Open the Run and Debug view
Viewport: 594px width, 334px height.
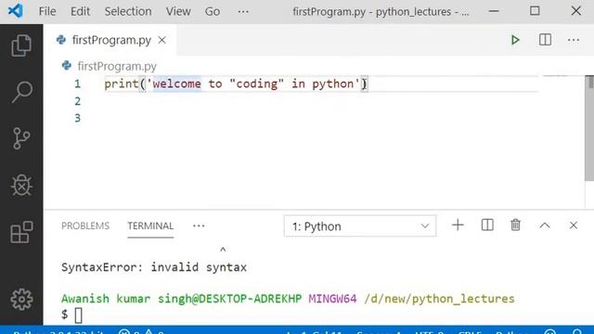pos(21,186)
